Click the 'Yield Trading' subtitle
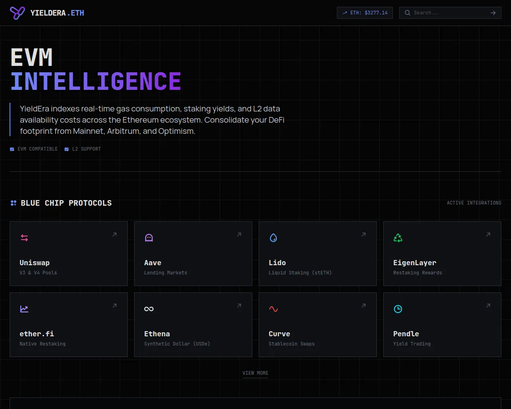511x409 pixels. [x=412, y=344]
